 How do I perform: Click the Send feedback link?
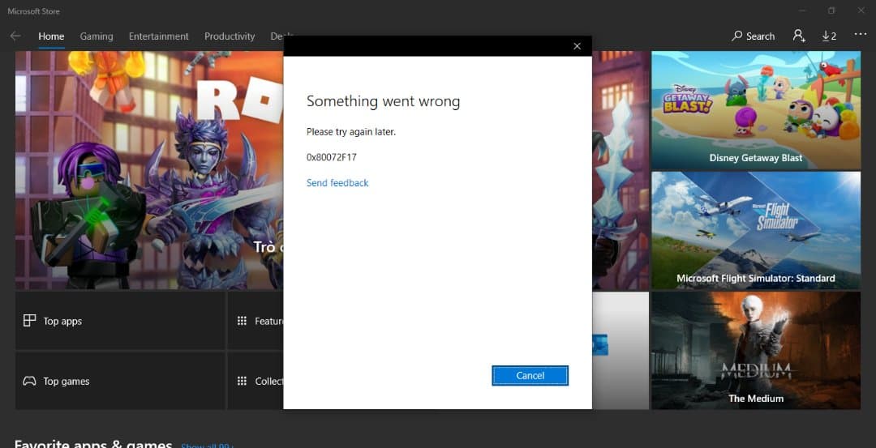pos(337,183)
